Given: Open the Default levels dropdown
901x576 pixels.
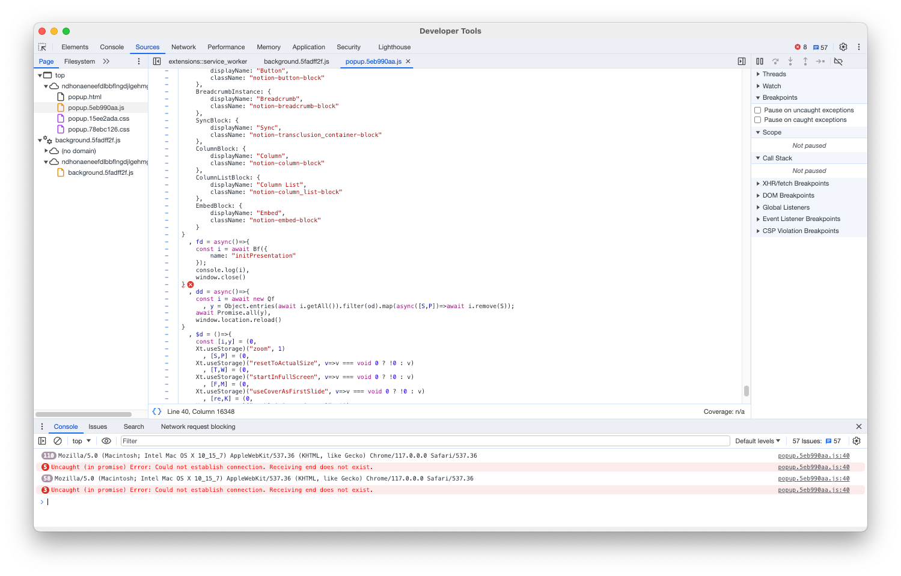Looking at the screenshot, I should (757, 441).
